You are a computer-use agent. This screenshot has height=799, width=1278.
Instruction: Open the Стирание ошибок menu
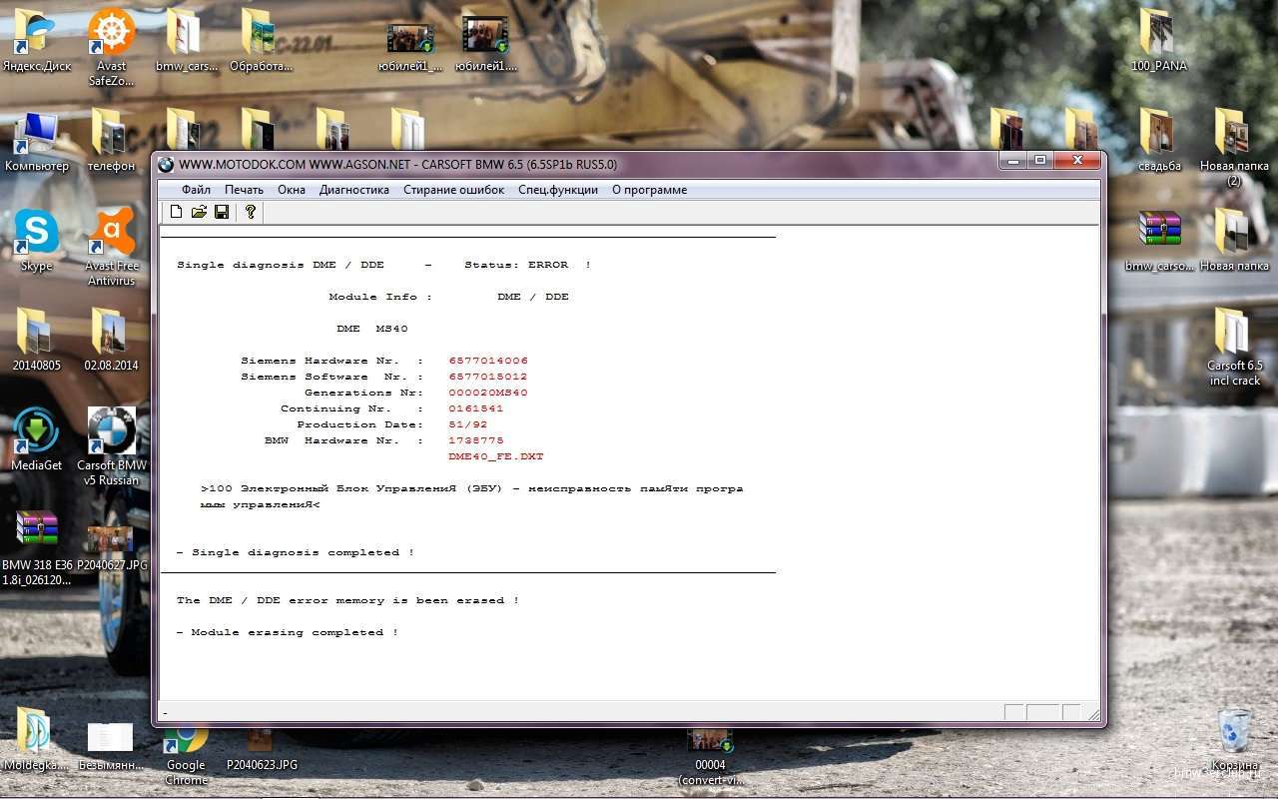point(453,190)
